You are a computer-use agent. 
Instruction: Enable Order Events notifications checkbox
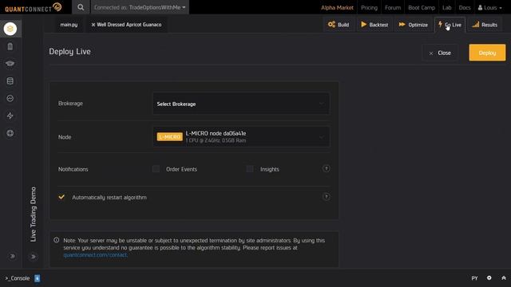(156, 169)
